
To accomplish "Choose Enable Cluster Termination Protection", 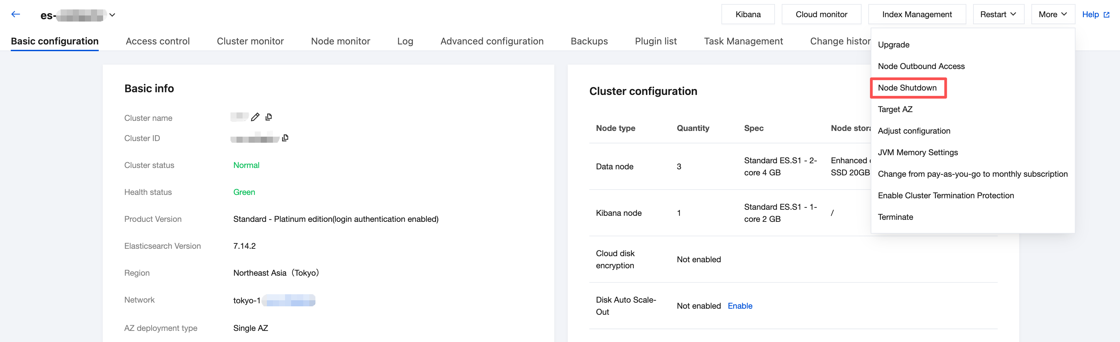I will (946, 196).
